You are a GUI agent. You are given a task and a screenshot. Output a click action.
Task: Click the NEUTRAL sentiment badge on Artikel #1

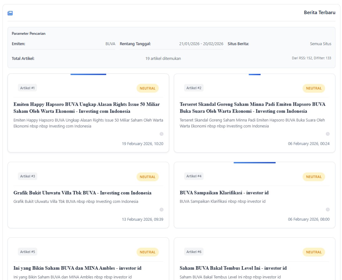point(148,88)
